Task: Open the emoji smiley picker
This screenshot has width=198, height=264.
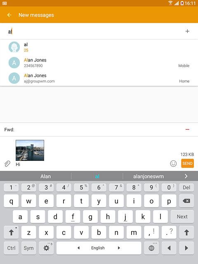Action: tap(173, 163)
